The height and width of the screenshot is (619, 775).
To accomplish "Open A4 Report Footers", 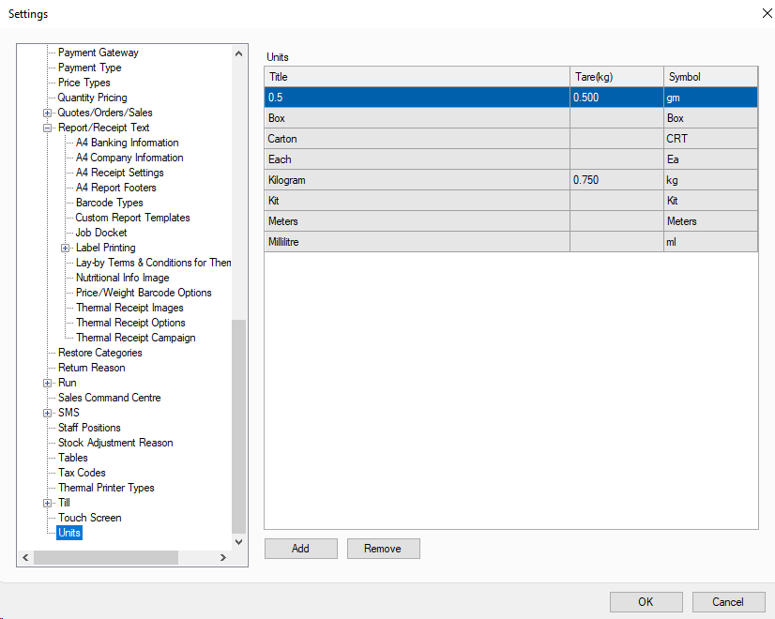I will (116, 188).
